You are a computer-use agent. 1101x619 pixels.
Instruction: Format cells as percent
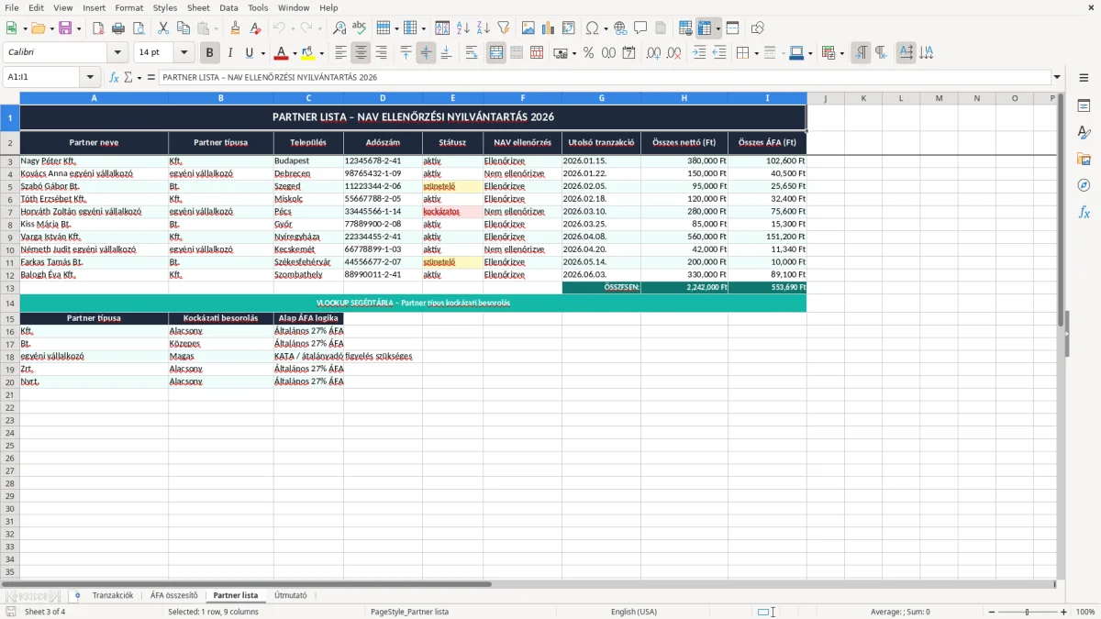(588, 53)
